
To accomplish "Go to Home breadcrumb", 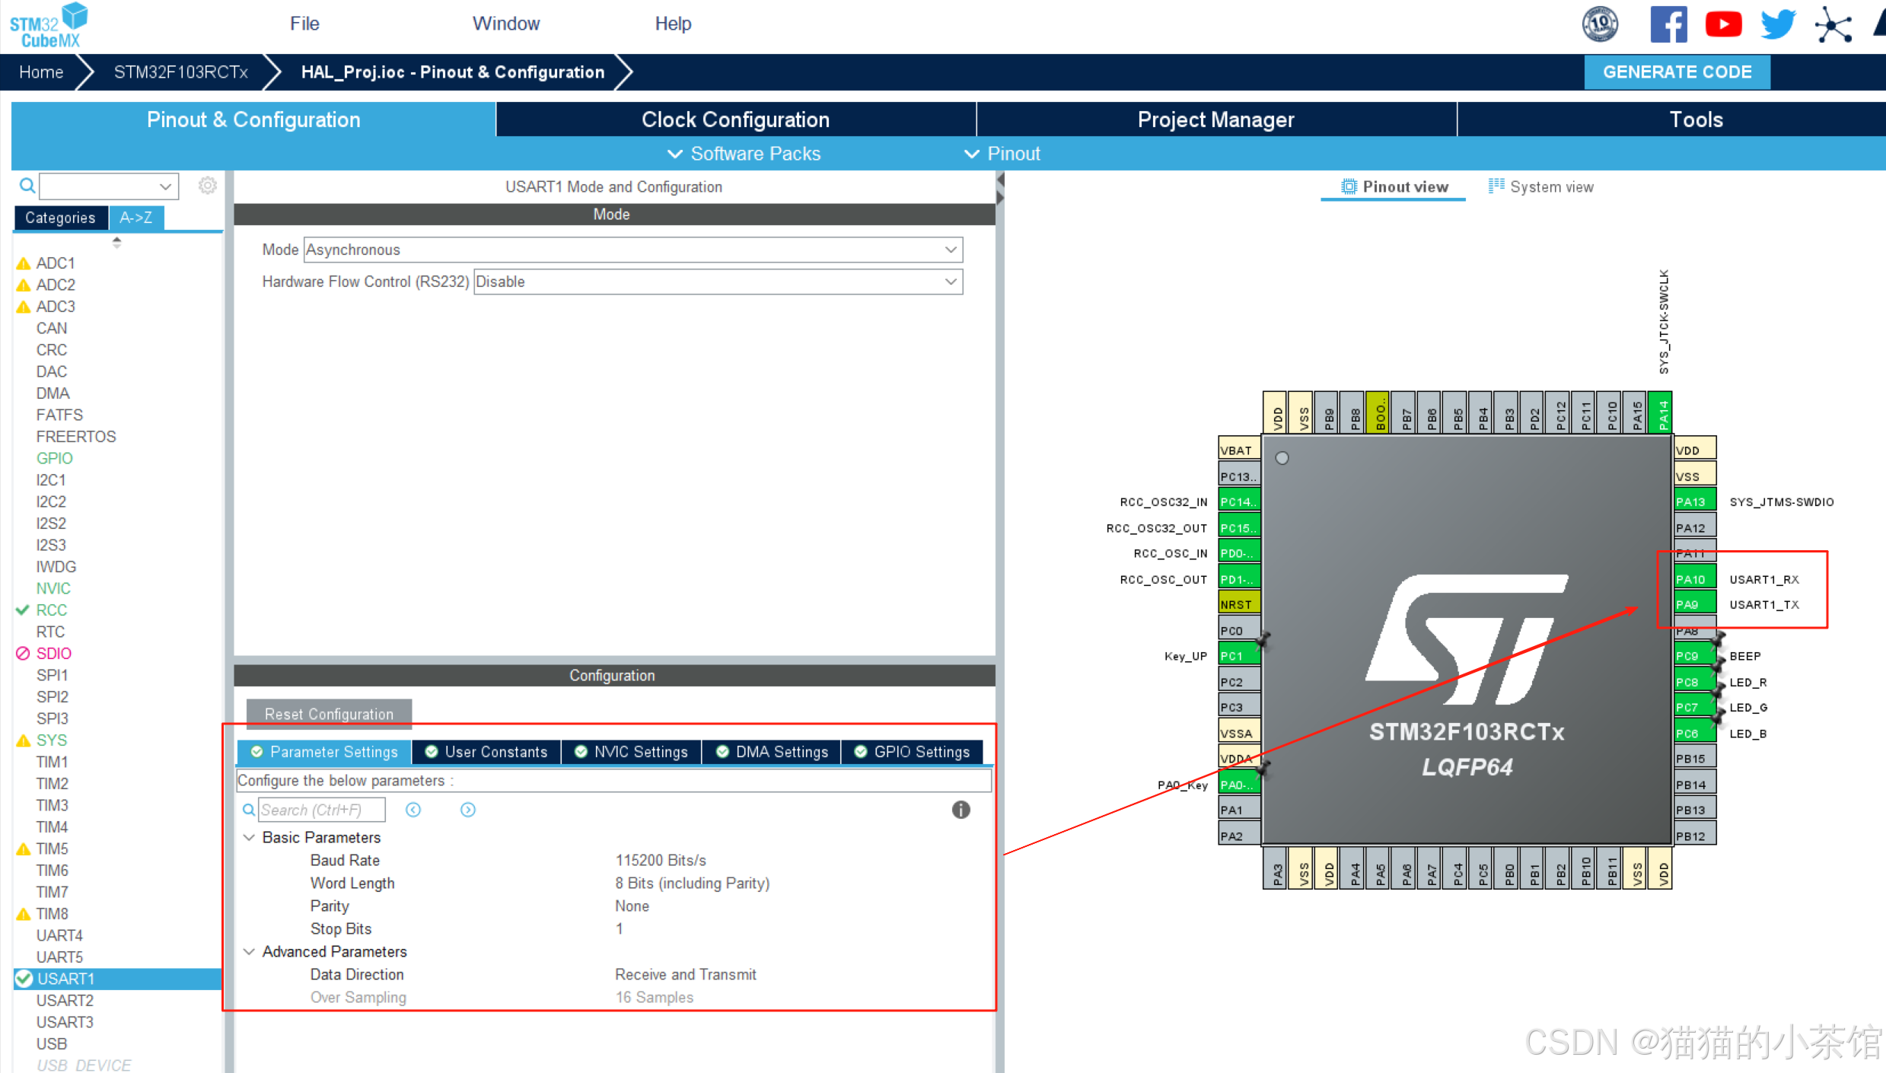I will coord(41,72).
